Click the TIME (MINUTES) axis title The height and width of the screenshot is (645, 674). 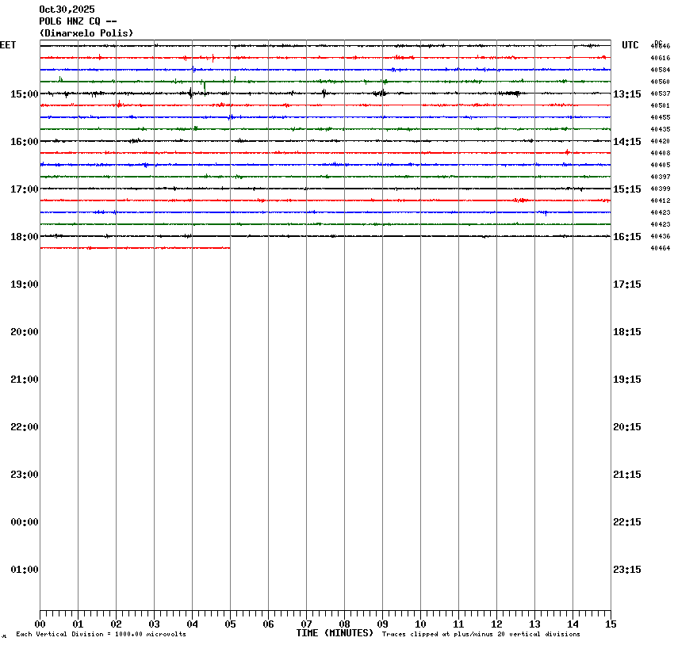[x=335, y=633]
